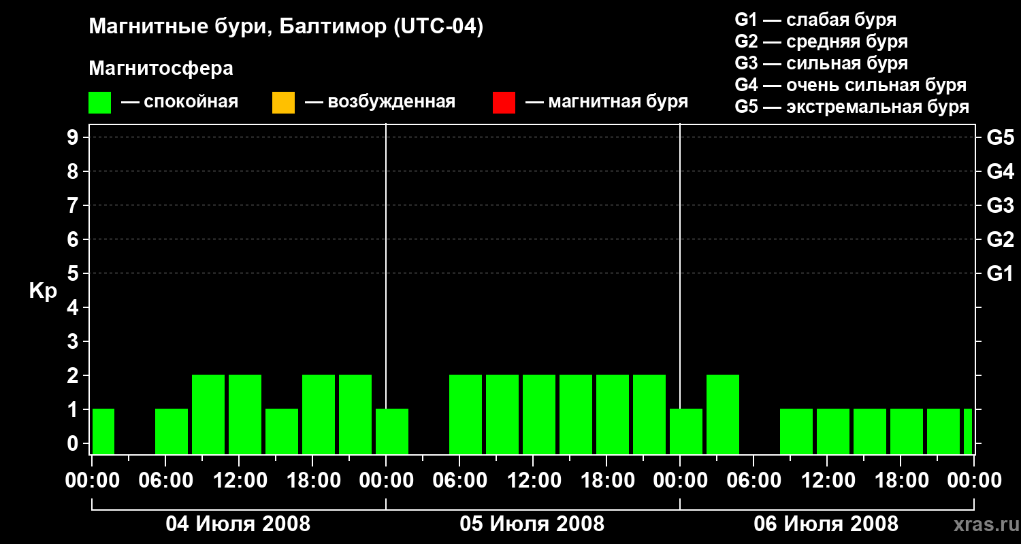The image size is (1021, 544).
Task: Click the title 'Магнитные бури, Балтимор (UTC-04)'
Action: click(x=286, y=27)
